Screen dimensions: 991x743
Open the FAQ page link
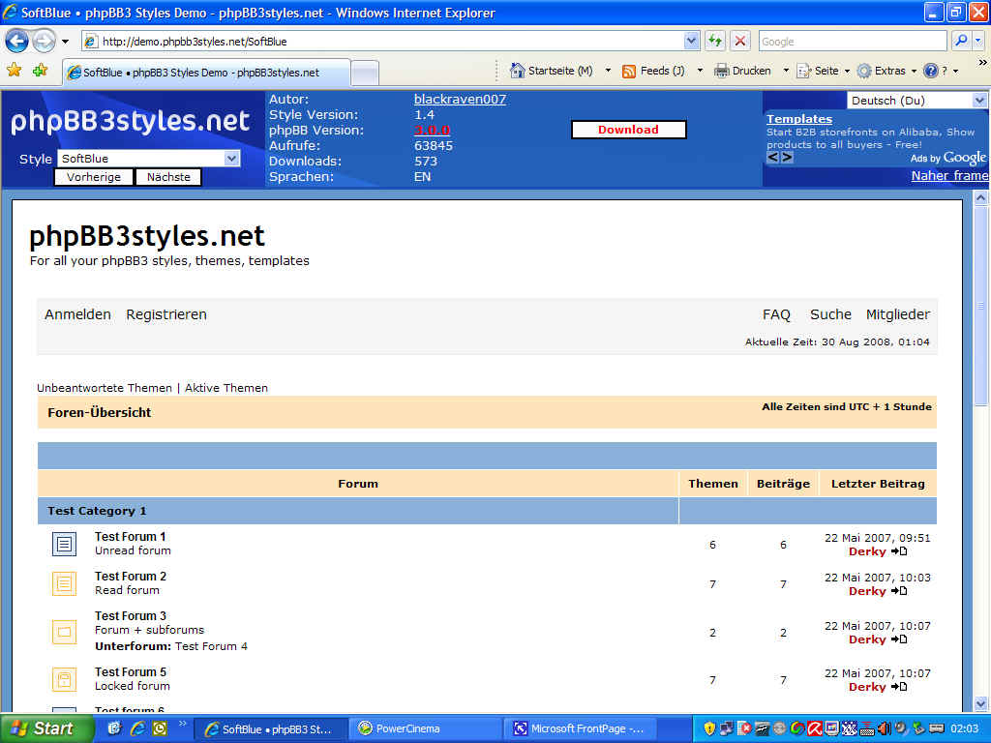[x=776, y=314]
